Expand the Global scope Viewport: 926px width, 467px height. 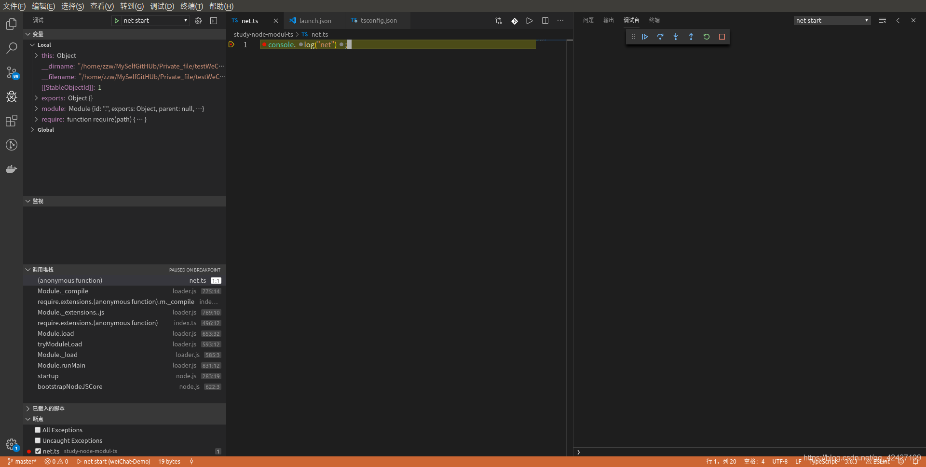click(x=32, y=130)
